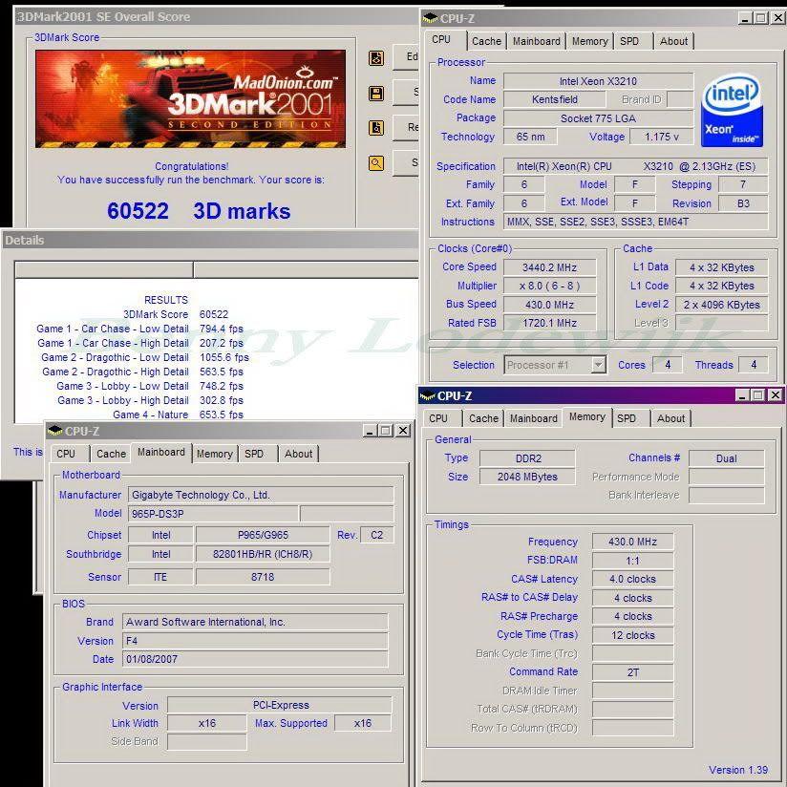
Task: Open About tab in the Gigabyte motherboard CPU-Z window
Action: pyautogui.click(x=298, y=454)
